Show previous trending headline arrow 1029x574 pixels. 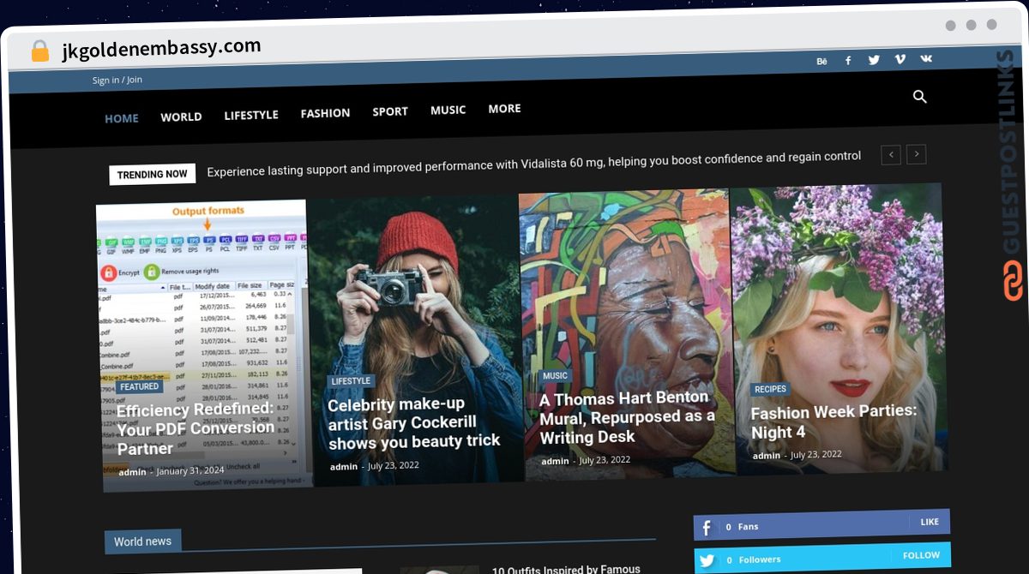coord(891,155)
